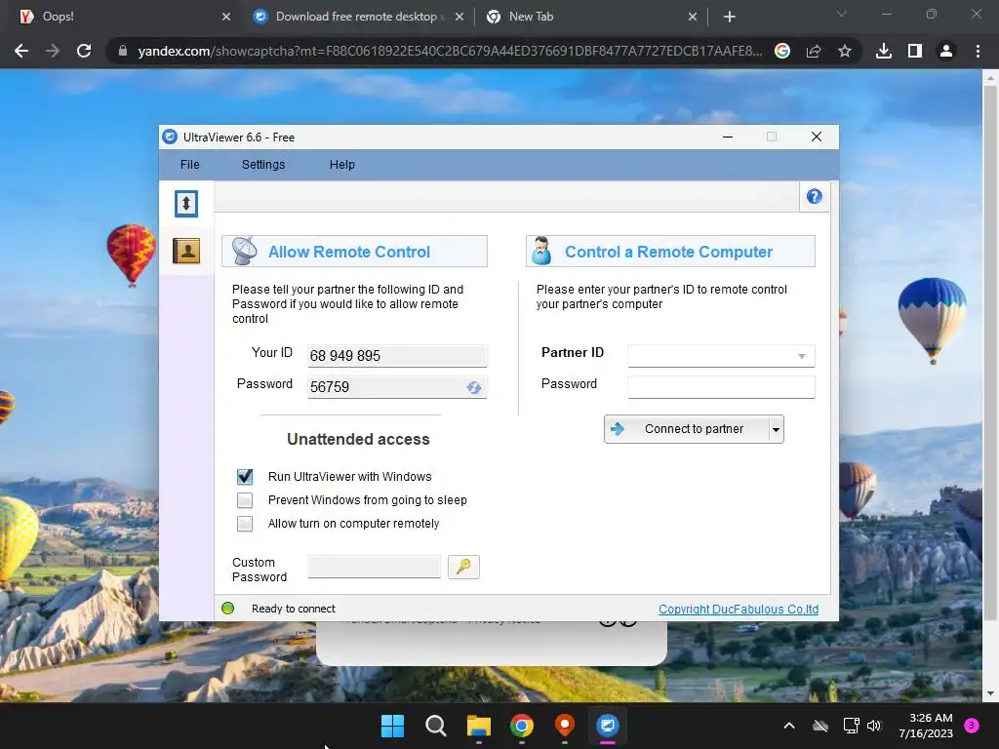Open a new browser tab
The width and height of the screenshot is (999, 749).
pyautogui.click(x=730, y=17)
